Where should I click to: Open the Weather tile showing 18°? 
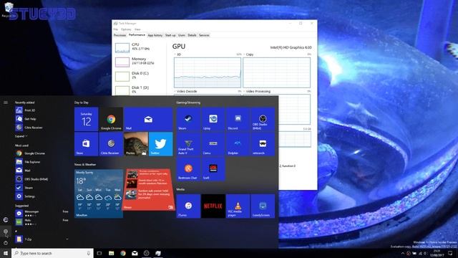click(x=99, y=193)
